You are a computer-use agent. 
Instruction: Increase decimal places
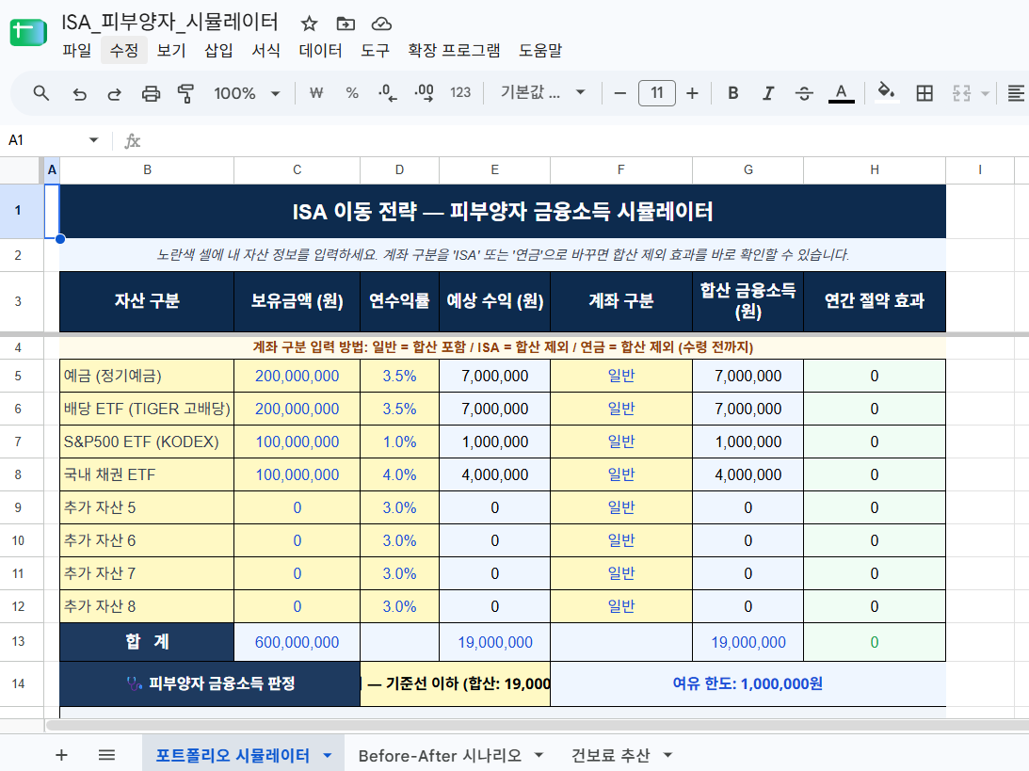coord(424,93)
